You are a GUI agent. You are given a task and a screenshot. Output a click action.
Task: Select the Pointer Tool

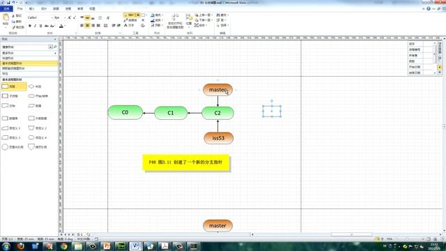pyautogui.click(x=132, y=15)
